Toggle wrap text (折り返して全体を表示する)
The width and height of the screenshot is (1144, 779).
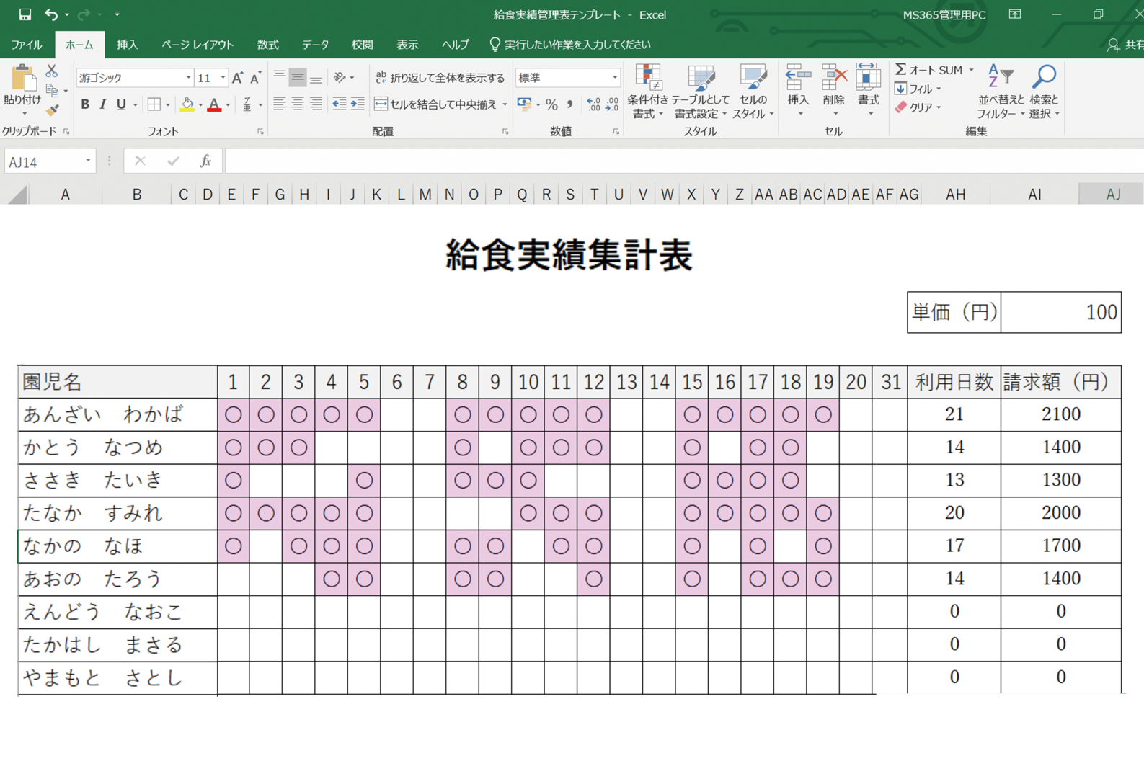[440, 78]
